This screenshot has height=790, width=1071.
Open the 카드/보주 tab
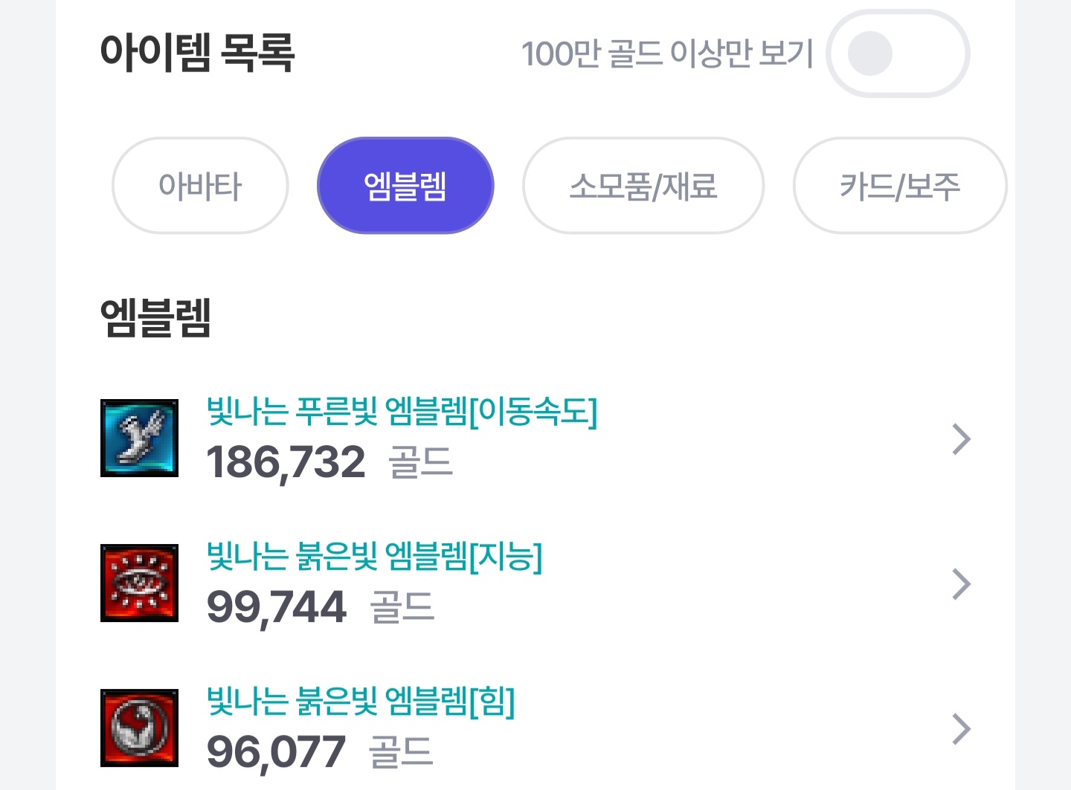pos(900,186)
